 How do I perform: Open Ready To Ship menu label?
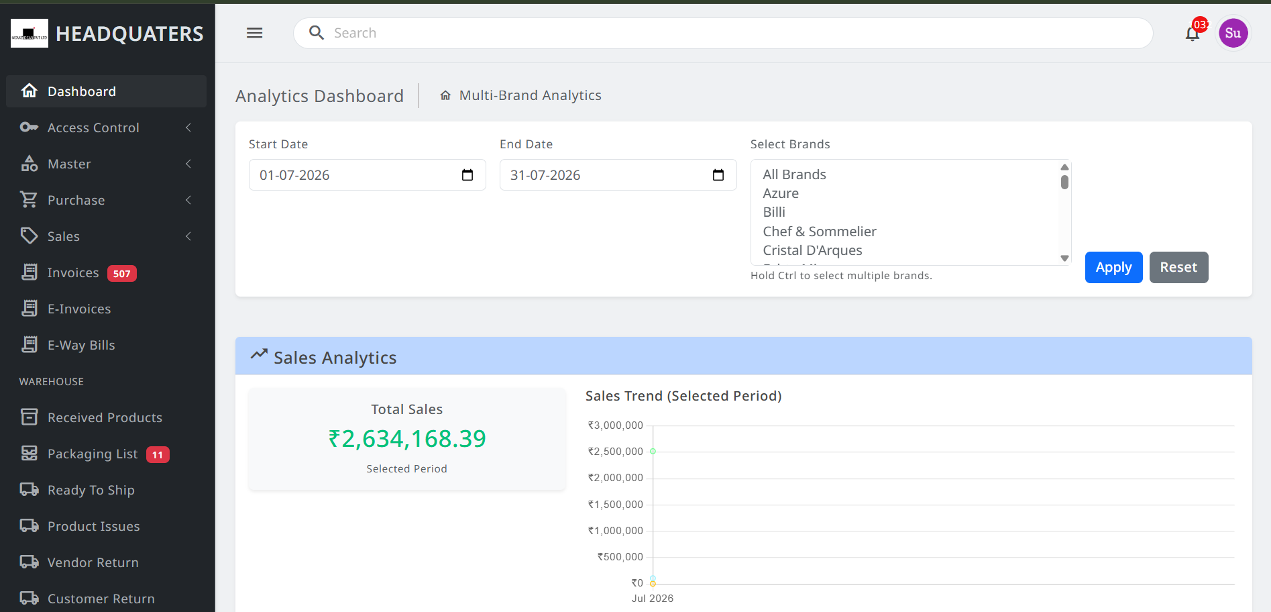point(91,490)
